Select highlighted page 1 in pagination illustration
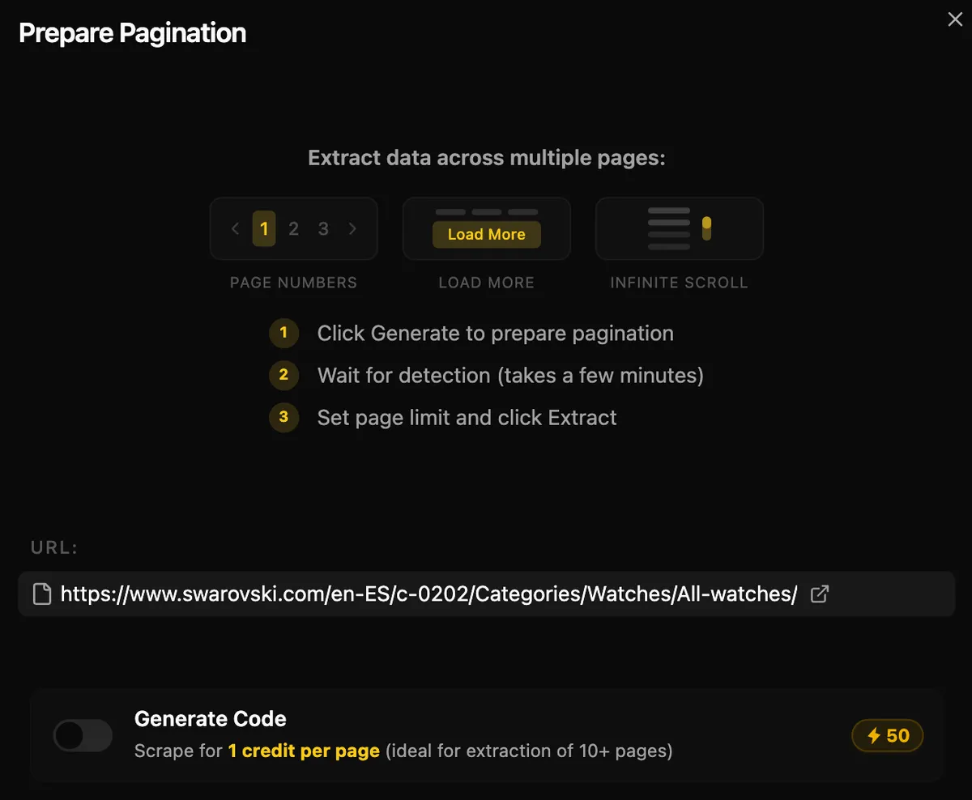 coord(264,228)
